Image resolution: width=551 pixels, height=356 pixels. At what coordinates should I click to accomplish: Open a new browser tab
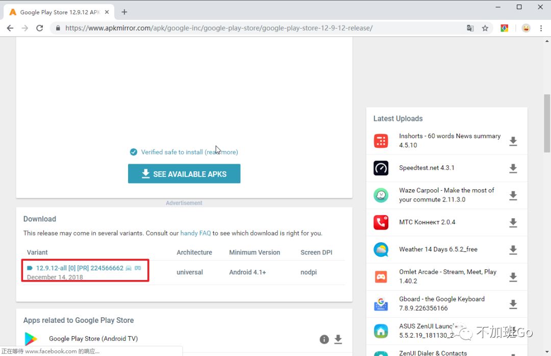pos(124,12)
